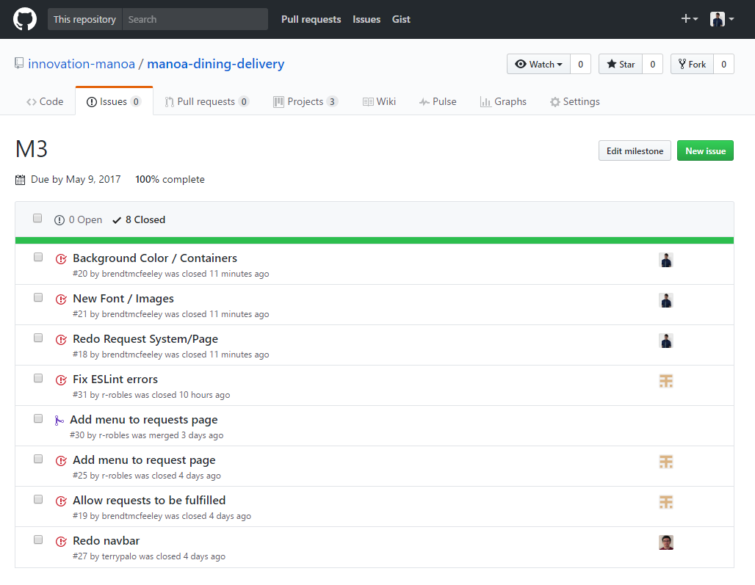Image resolution: width=755 pixels, height=585 pixels.
Task: Check the Background Color / Containers checkbox
Action: tap(38, 257)
